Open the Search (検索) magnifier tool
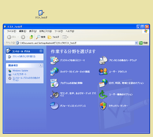The image size is (153, 137). pyautogui.click(x=41, y=37)
